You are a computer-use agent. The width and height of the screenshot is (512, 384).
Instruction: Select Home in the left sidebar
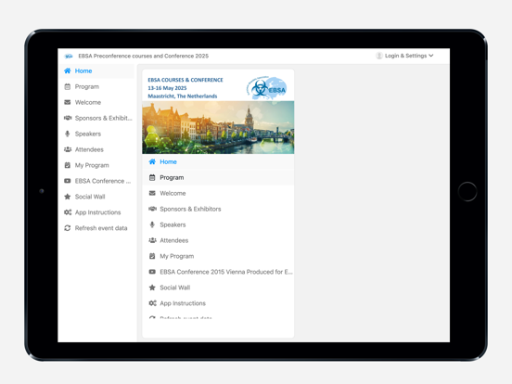97,70
